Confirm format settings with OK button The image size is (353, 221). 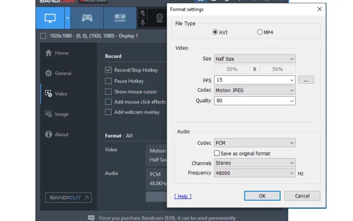pyautogui.click(x=262, y=196)
